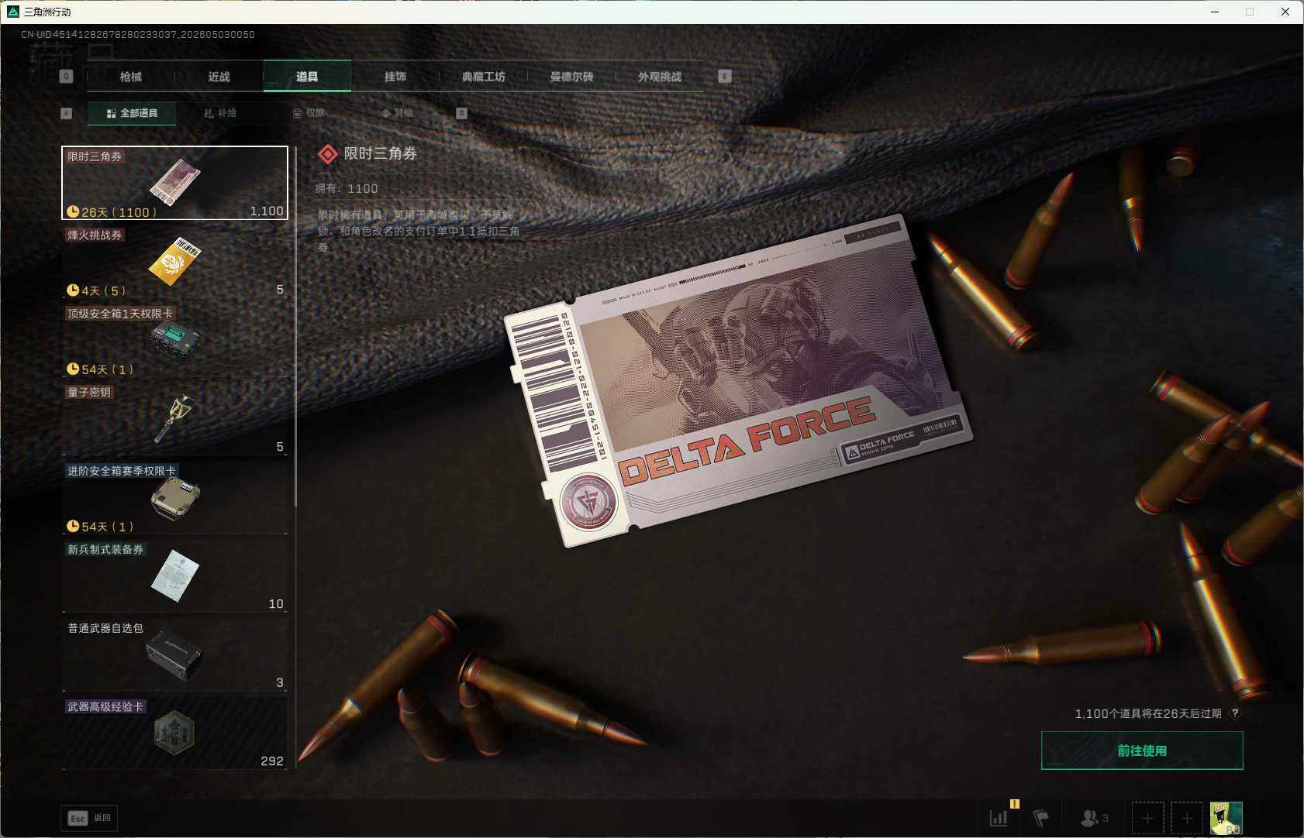Select the 武器高级经验卡 item card
Screen dimensions: 1304x838
175,733
